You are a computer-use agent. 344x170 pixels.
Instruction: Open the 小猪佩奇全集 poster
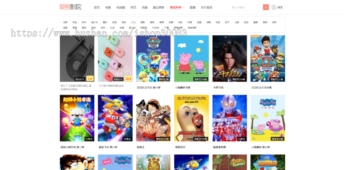191,59
